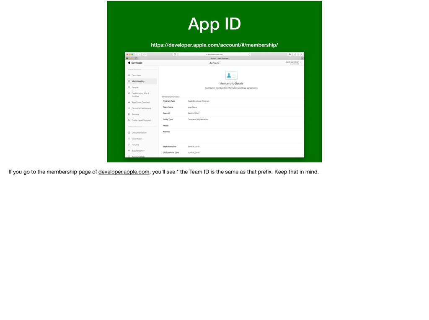Open Bug Reporter link

pos(138,151)
